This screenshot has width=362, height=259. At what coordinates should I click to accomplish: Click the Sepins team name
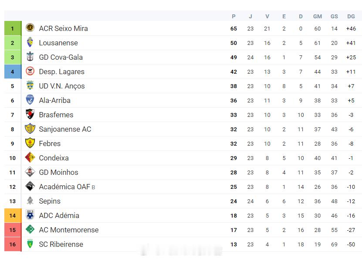tap(50, 201)
